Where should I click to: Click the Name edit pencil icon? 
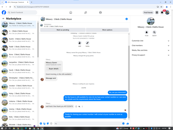87,43
